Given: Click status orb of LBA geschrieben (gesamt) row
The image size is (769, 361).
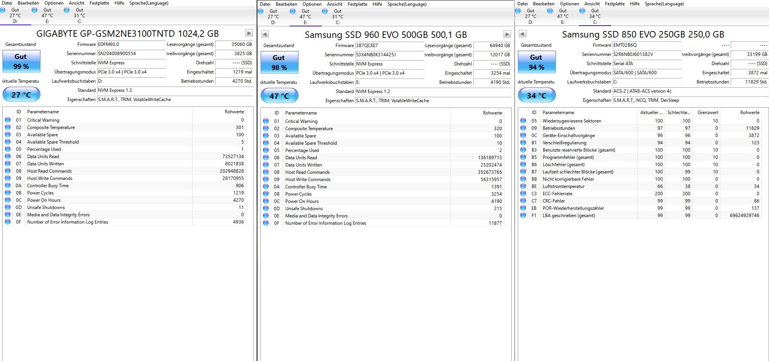Looking at the screenshot, I should [523, 216].
